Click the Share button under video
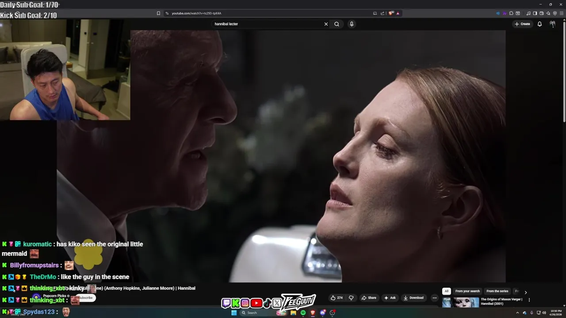 [x=369, y=298]
